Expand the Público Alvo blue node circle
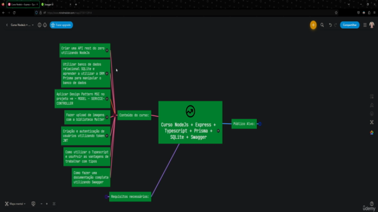The width and height of the screenshot is (378, 212). 260,124
